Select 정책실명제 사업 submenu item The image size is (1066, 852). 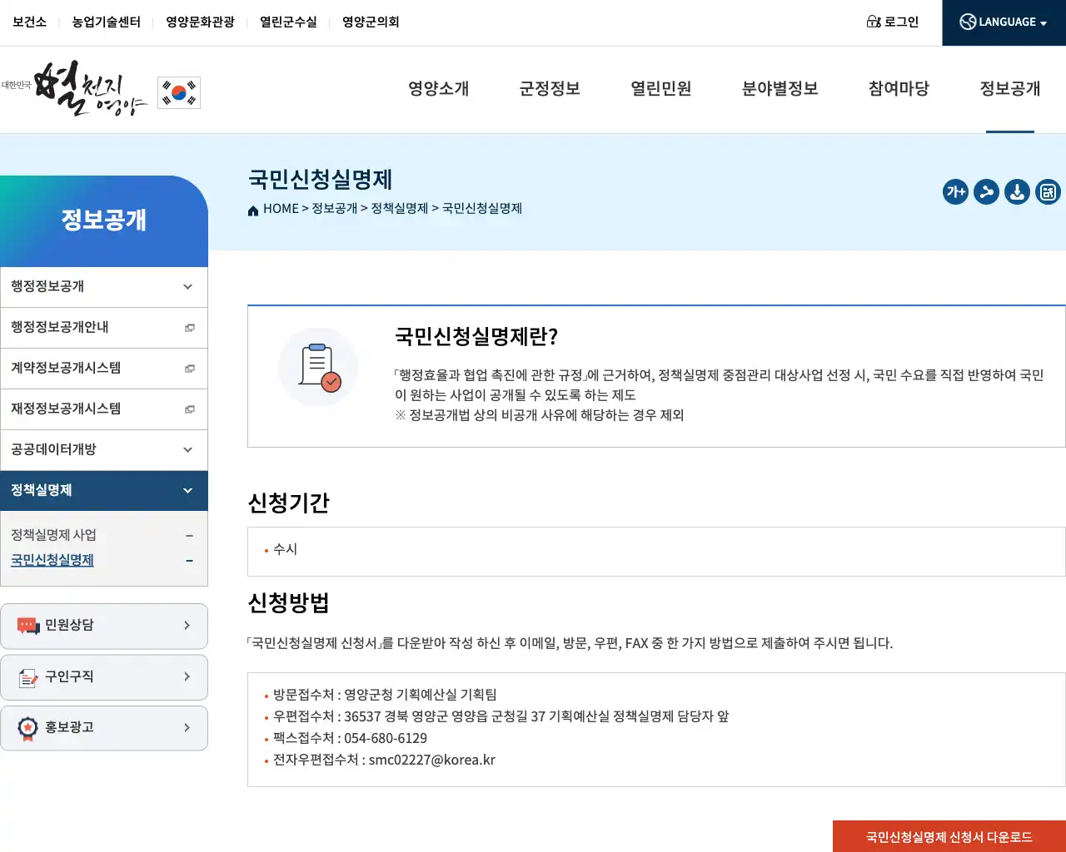click(x=54, y=535)
